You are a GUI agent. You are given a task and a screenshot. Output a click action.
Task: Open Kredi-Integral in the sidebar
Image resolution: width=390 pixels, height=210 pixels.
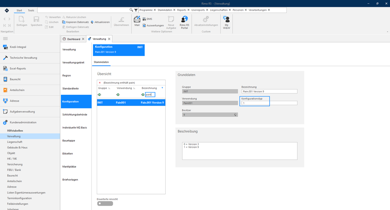[x=30, y=47]
